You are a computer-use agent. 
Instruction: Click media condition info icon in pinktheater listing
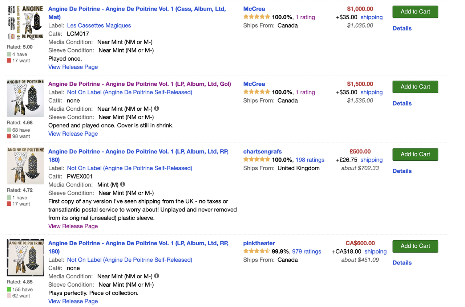tap(157, 276)
